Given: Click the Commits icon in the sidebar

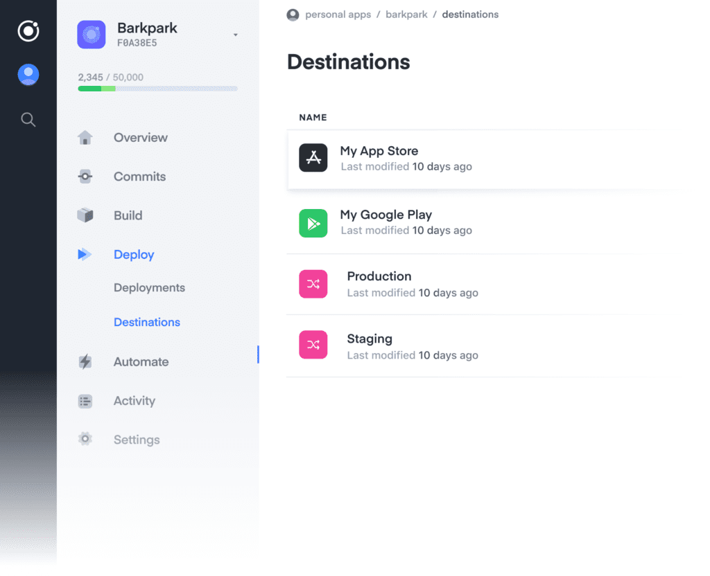Looking at the screenshot, I should (85, 176).
